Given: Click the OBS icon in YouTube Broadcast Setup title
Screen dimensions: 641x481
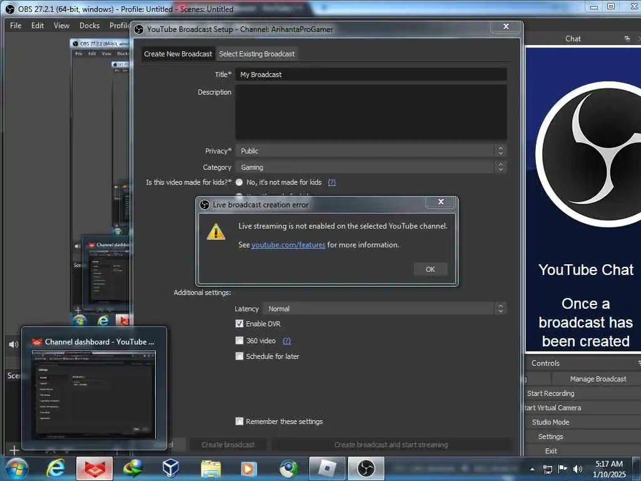Looking at the screenshot, I should pos(139,29).
